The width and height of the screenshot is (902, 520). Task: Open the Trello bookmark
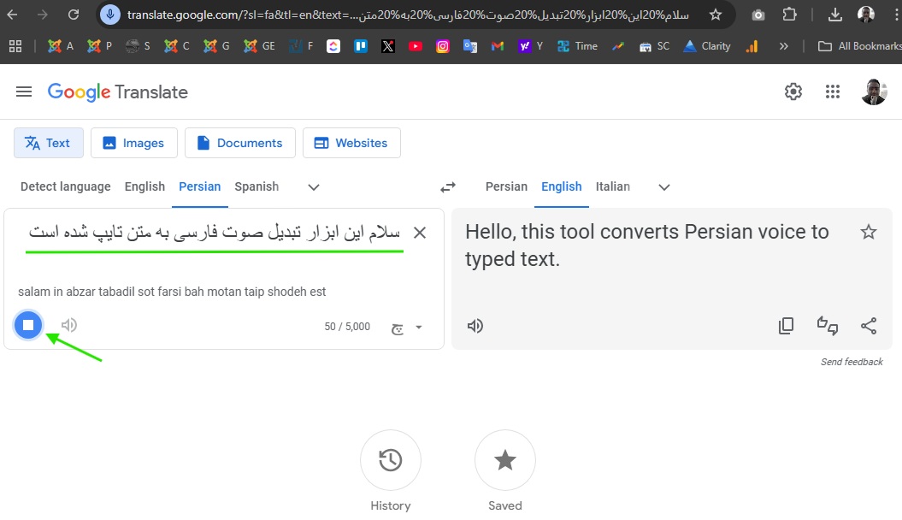point(361,46)
